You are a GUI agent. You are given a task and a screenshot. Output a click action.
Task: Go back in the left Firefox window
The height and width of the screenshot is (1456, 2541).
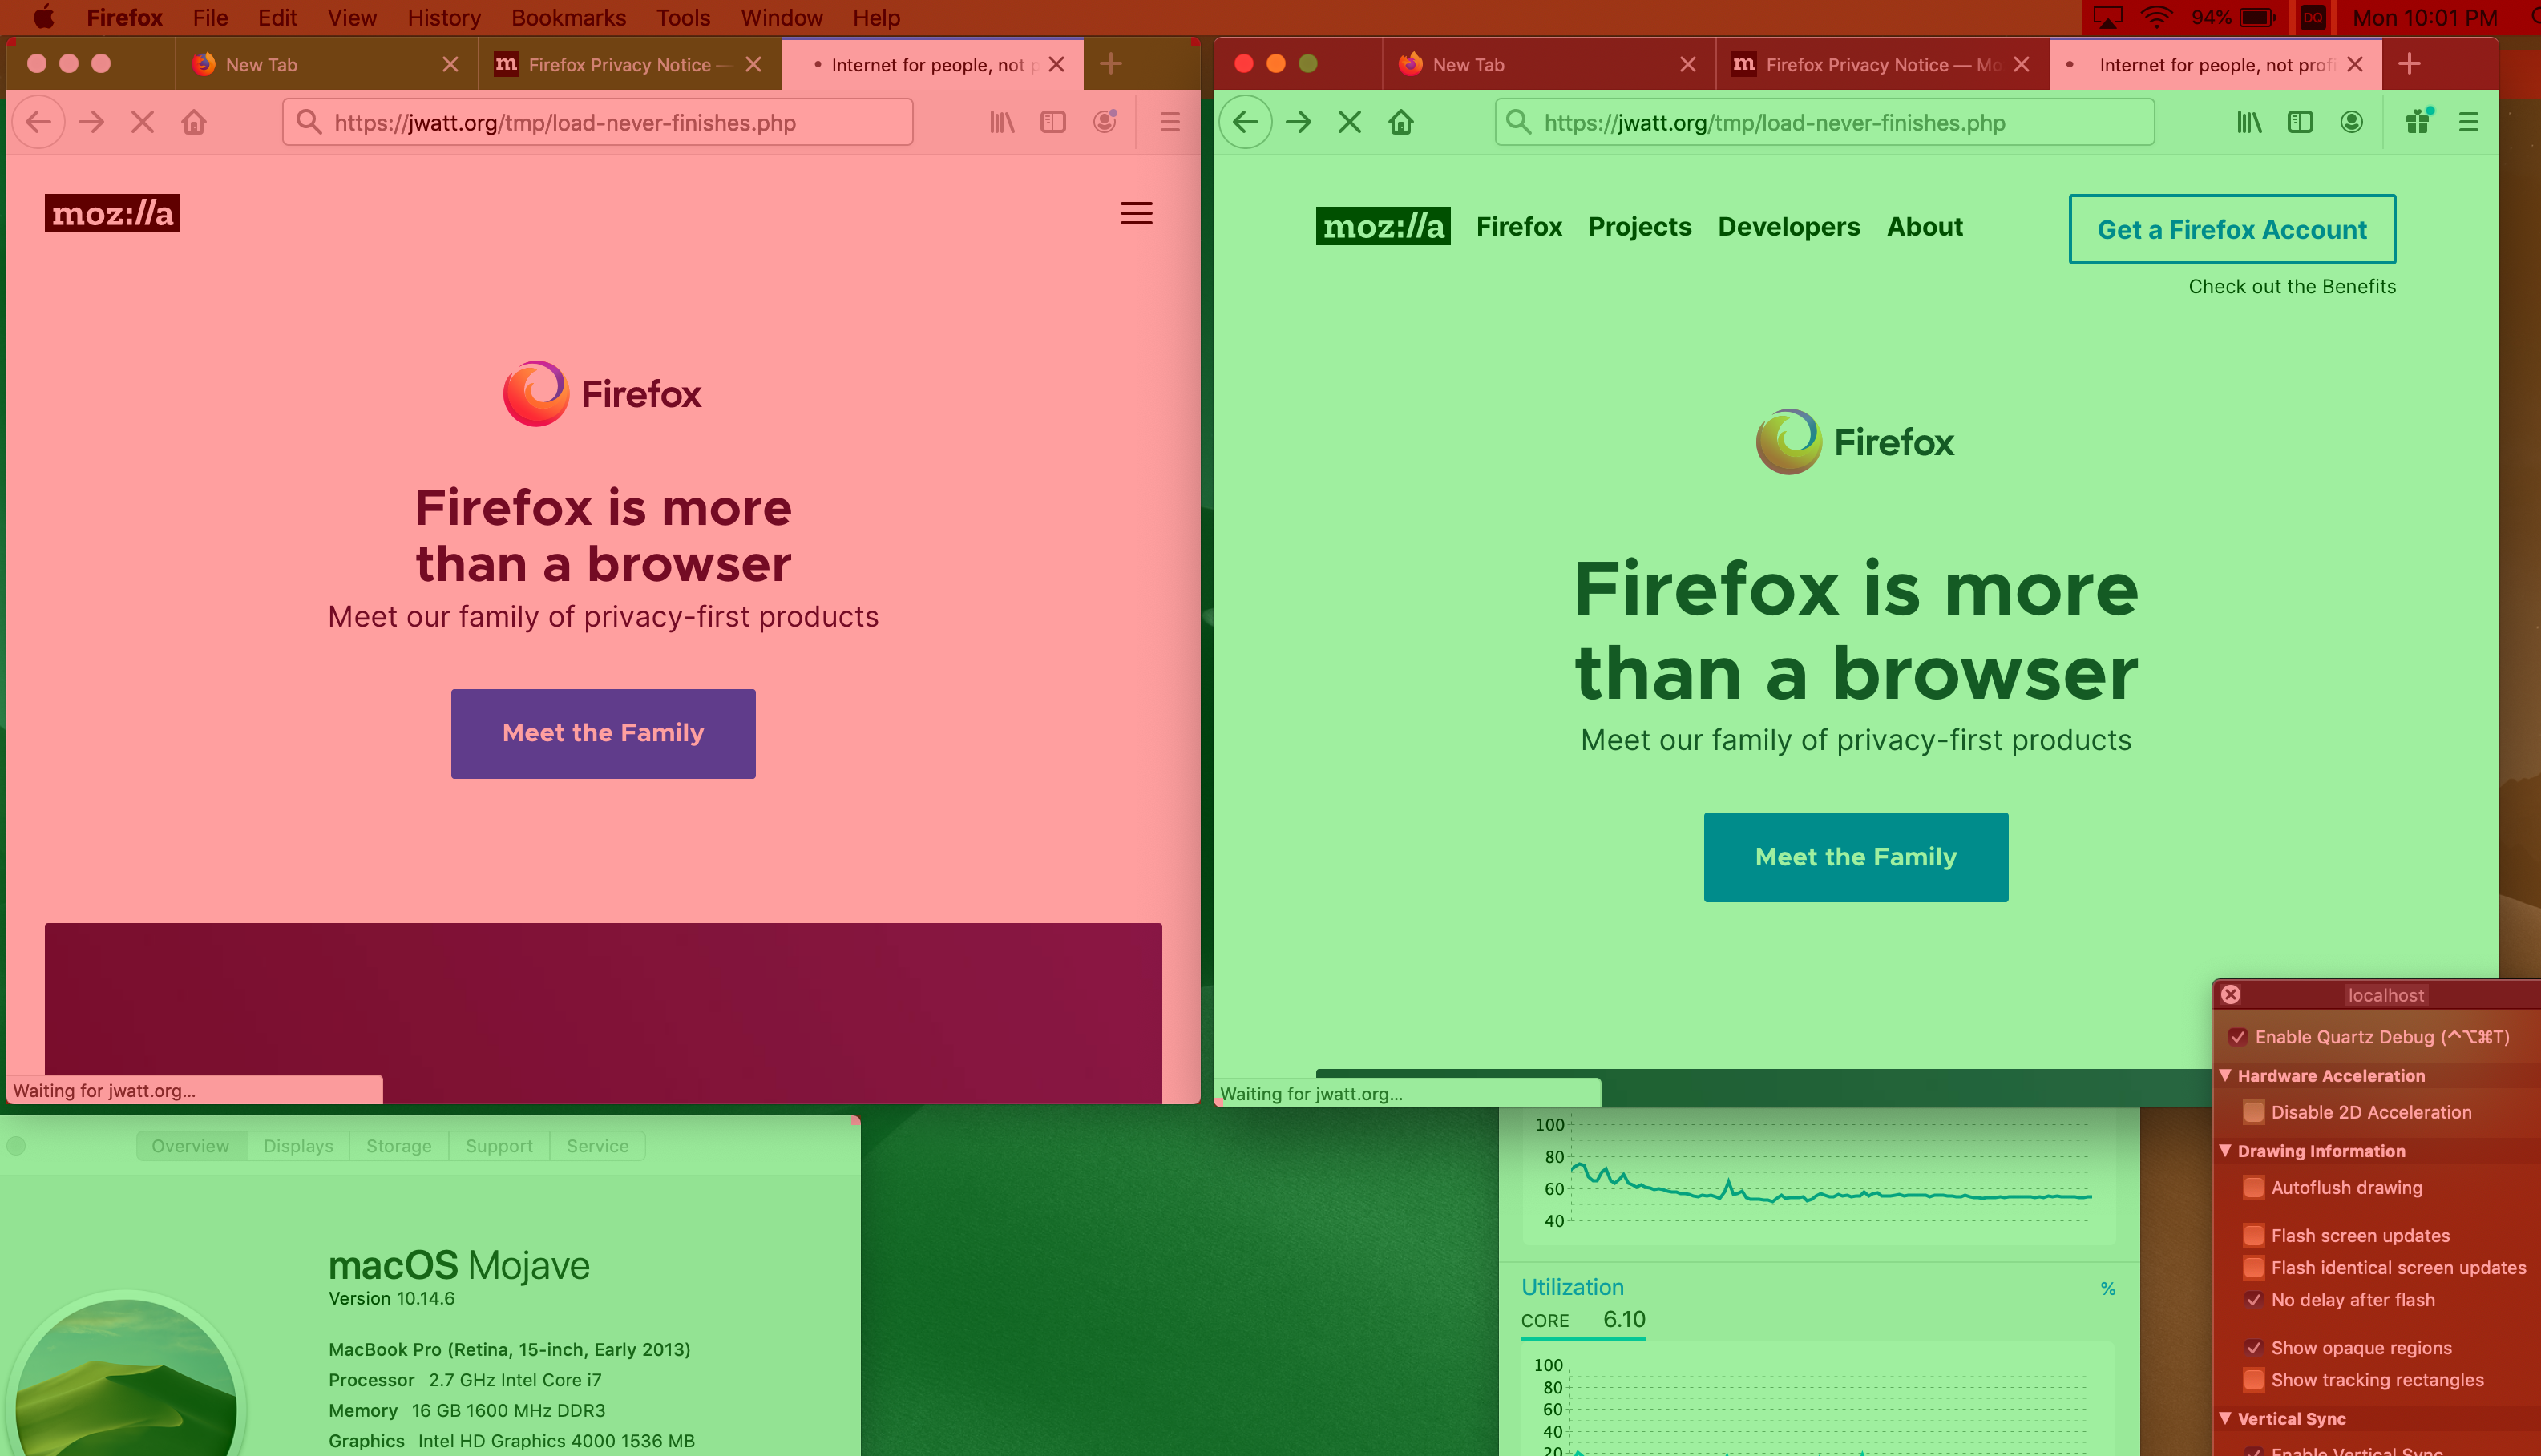(x=38, y=122)
